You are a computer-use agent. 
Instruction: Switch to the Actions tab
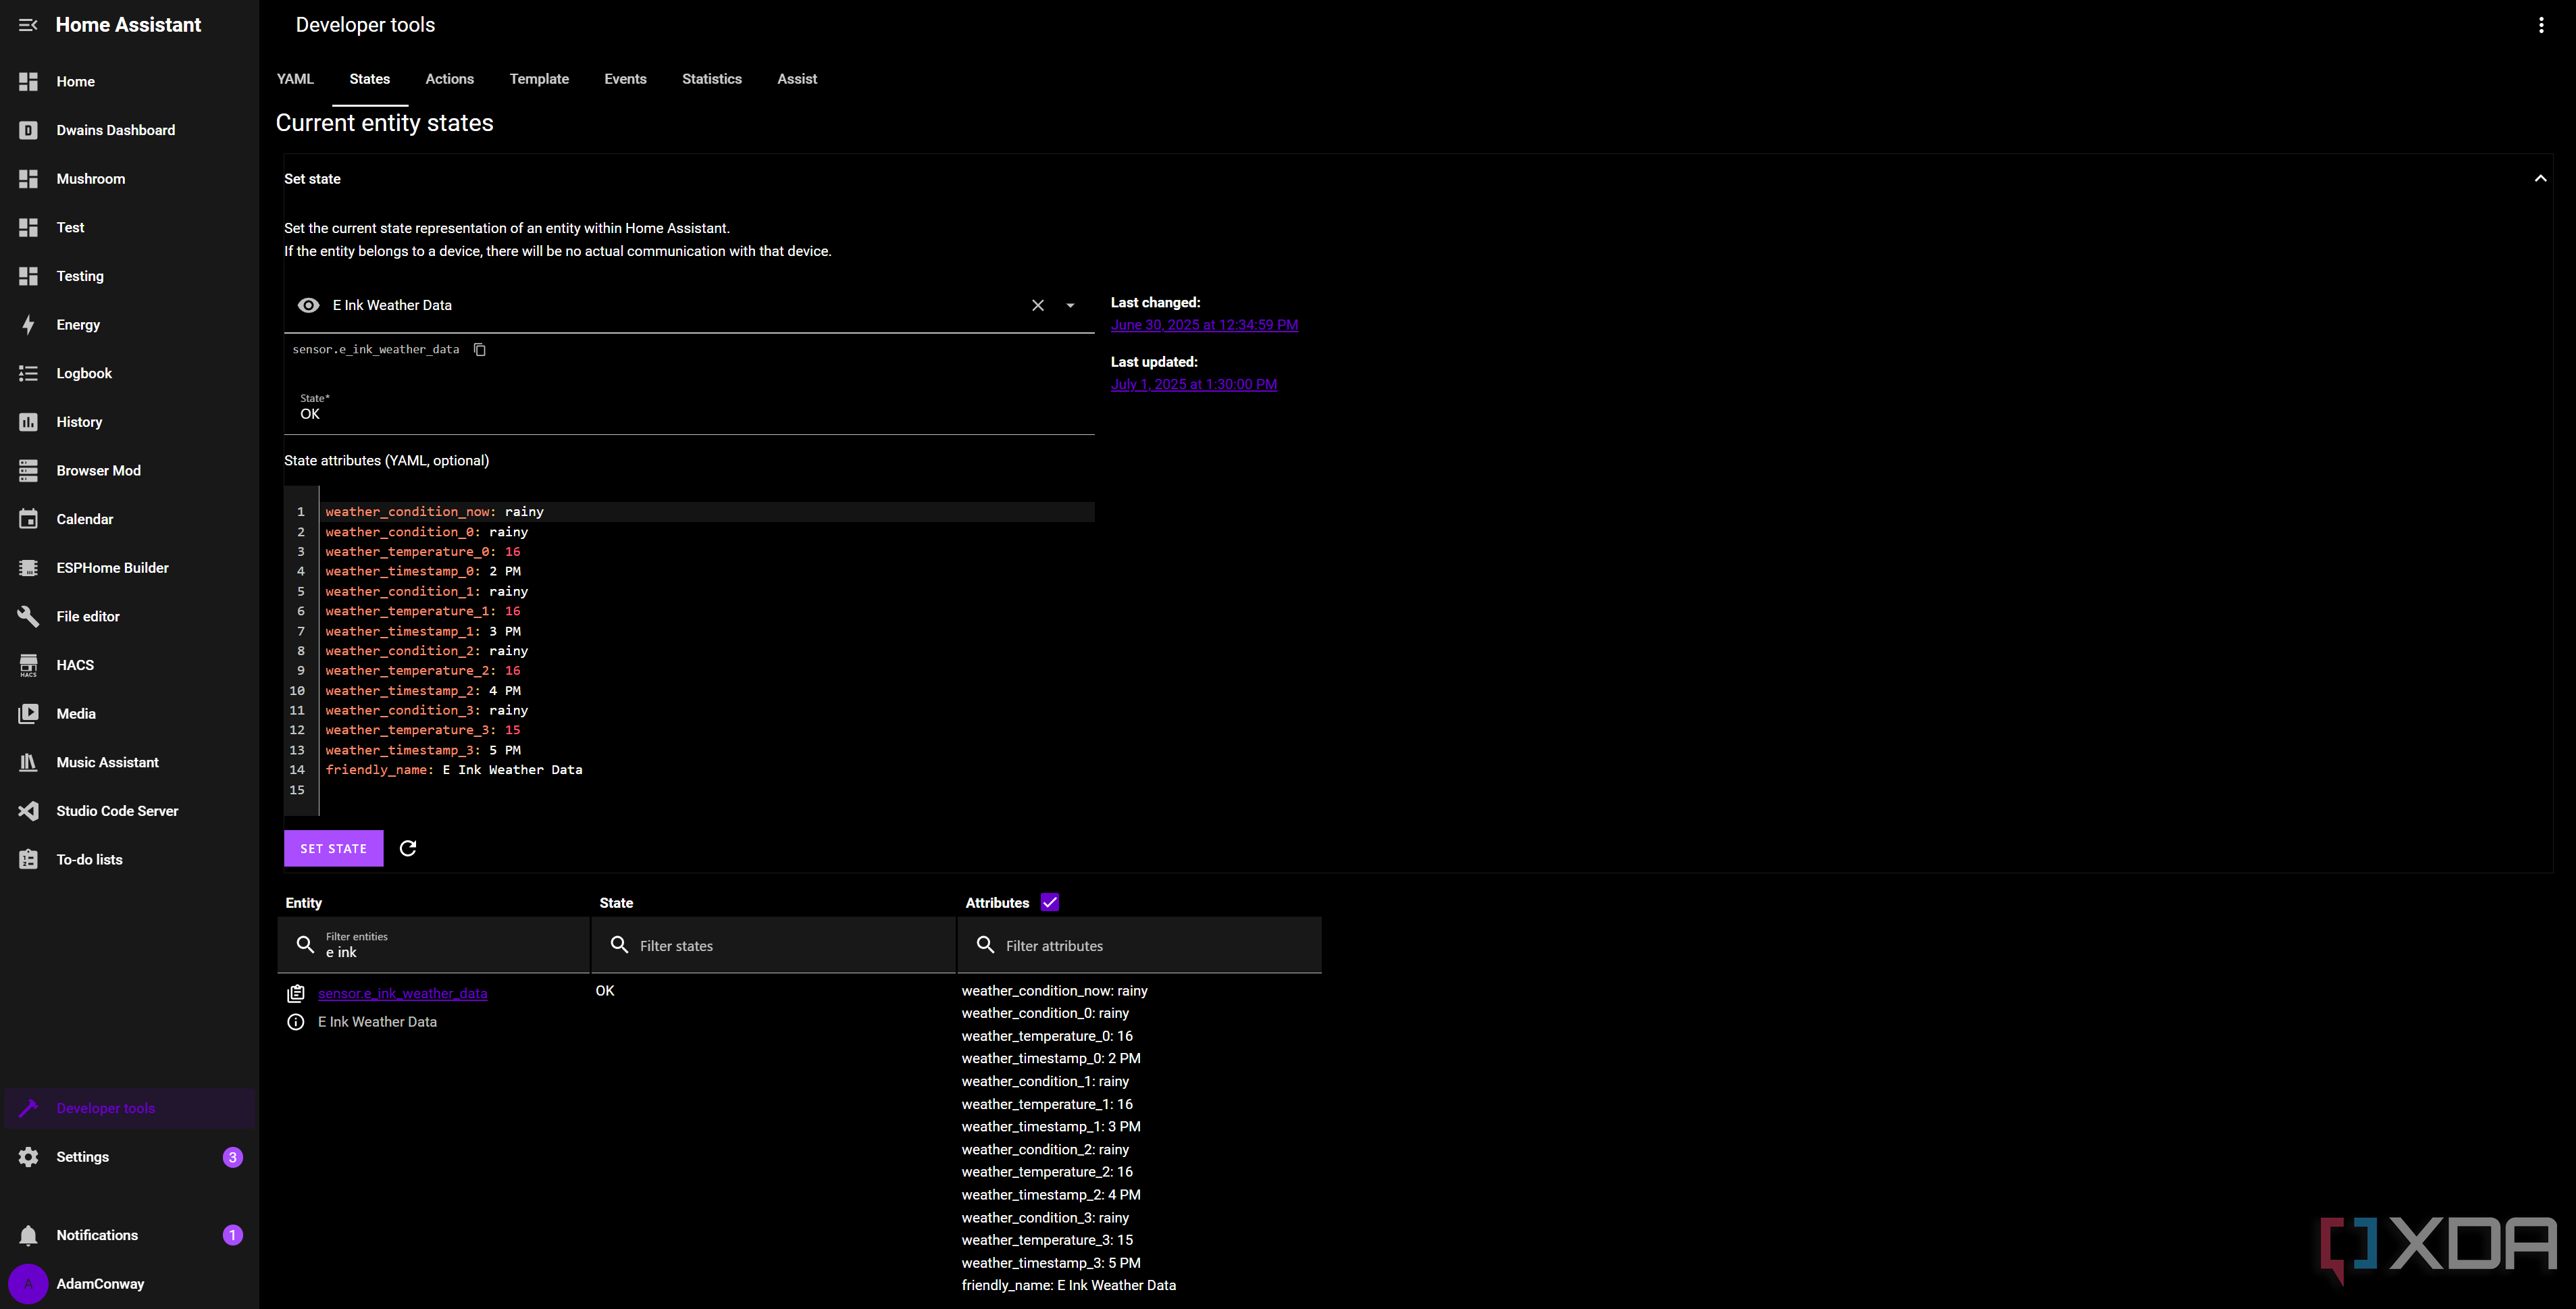click(x=450, y=79)
